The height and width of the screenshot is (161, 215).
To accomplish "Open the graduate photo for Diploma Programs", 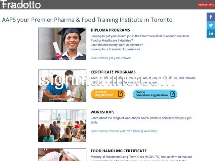I will click(x=62, y=44).
